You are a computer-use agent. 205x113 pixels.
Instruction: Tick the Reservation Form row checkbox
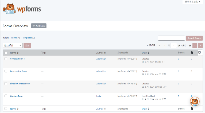click(x=6, y=71)
